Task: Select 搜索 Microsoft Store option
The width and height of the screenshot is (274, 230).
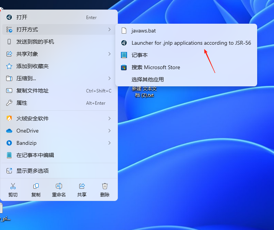Action: click(186, 67)
